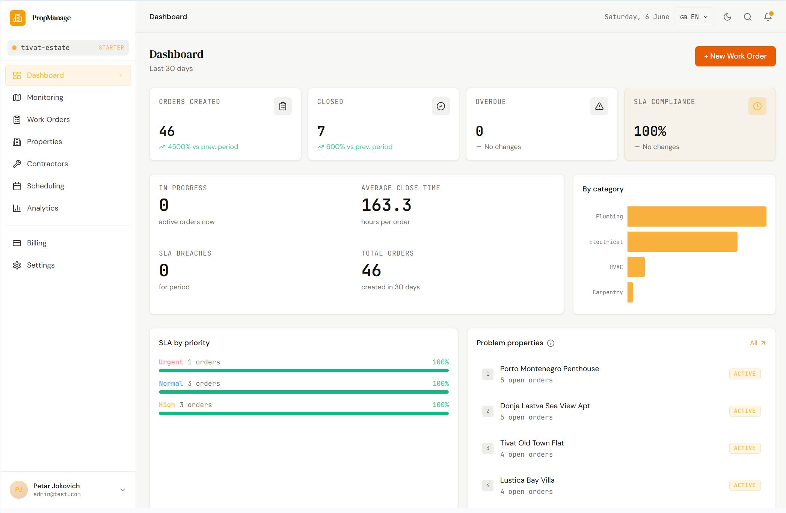Click the Monitoring map icon
Image resolution: width=786 pixels, height=513 pixels.
tap(17, 98)
